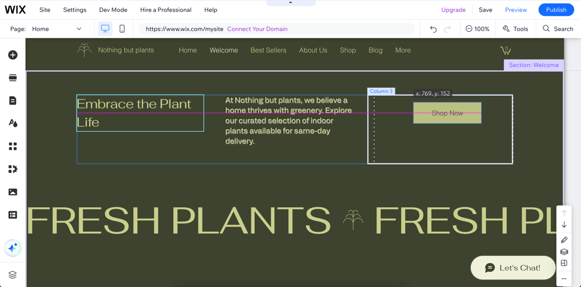Click the site URL address field
This screenshot has height=287, width=581.
coord(276,29)
